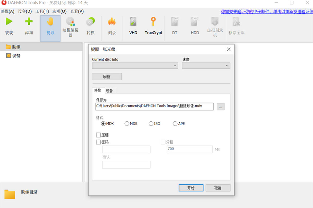Open the Image Editor (映像编辑器) tool

click(x=70, y=22)
